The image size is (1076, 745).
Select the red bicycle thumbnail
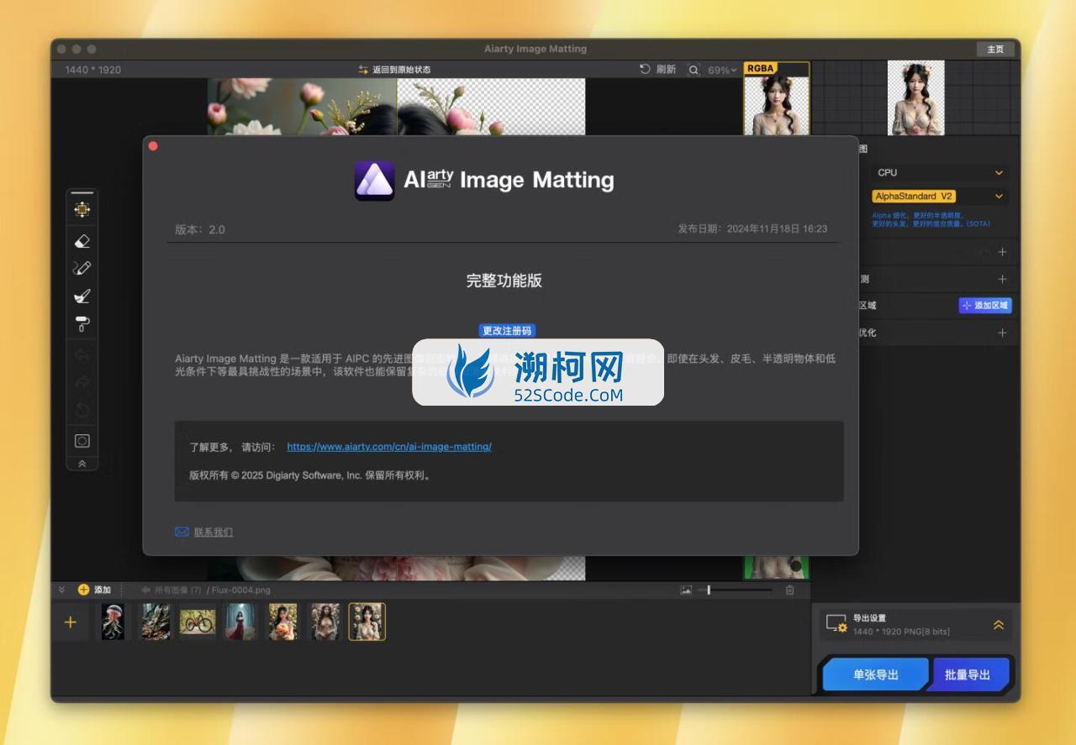pos(198,622)
